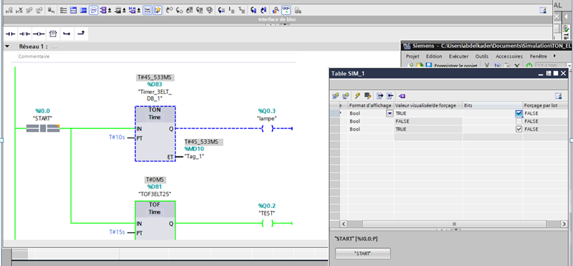Image resolution: width=573 pixels, height=266 pixels.
Task: Open the Projet menu in PLCSIM
Action: coord(413,56)
